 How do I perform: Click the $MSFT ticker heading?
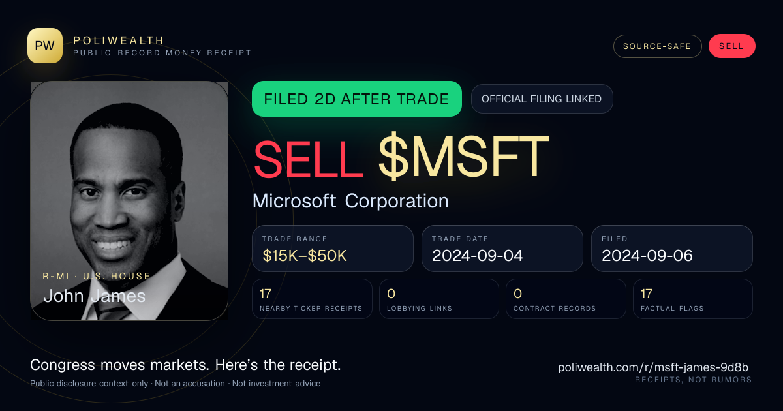tap(463, 157)
